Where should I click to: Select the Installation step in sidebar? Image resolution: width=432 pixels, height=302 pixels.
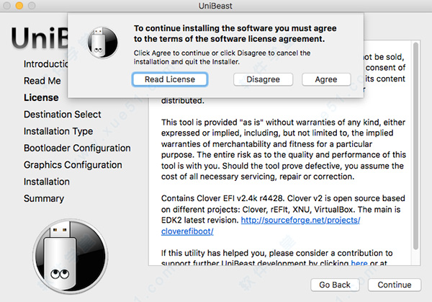pos(47,182)
